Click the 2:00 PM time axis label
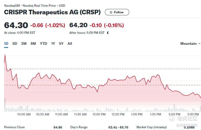Viewport: 201px width, 130px height. (x=174, y=114)
